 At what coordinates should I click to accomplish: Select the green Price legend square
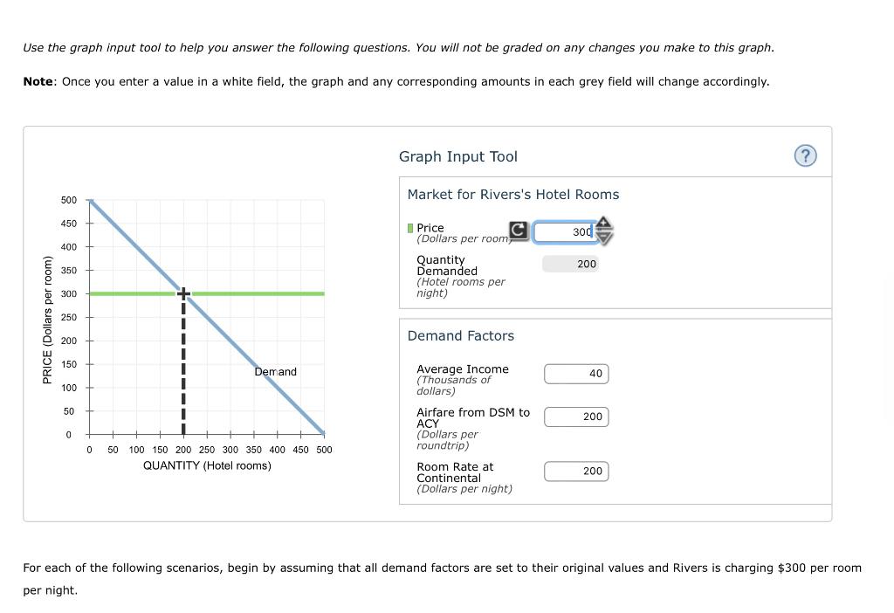click(x=409, y=227)
